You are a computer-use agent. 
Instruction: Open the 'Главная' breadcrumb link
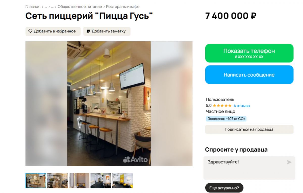pyautogui.click(x=33, y=7)
